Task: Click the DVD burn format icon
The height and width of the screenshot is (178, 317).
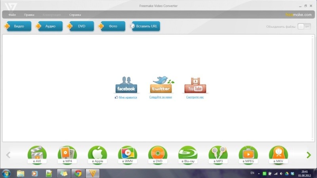Action: pos(157,154)
